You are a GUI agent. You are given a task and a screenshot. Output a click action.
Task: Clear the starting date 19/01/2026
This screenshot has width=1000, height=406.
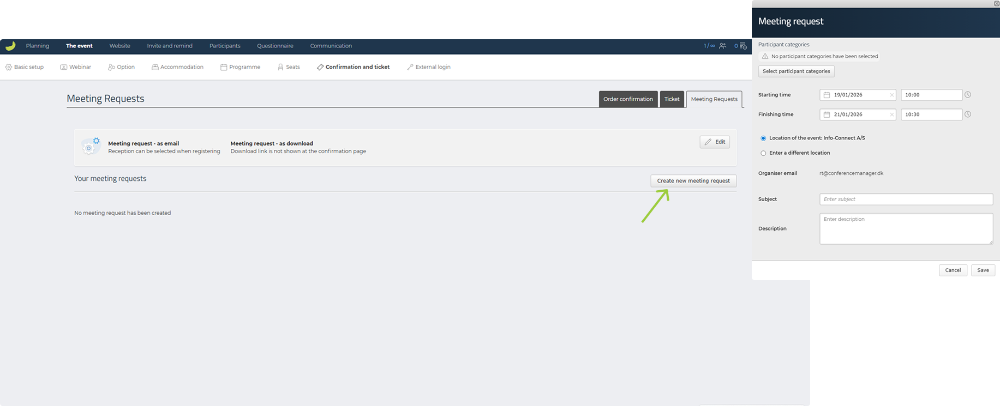892,95
